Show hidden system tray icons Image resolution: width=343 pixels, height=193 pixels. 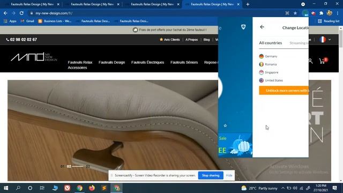283,188
